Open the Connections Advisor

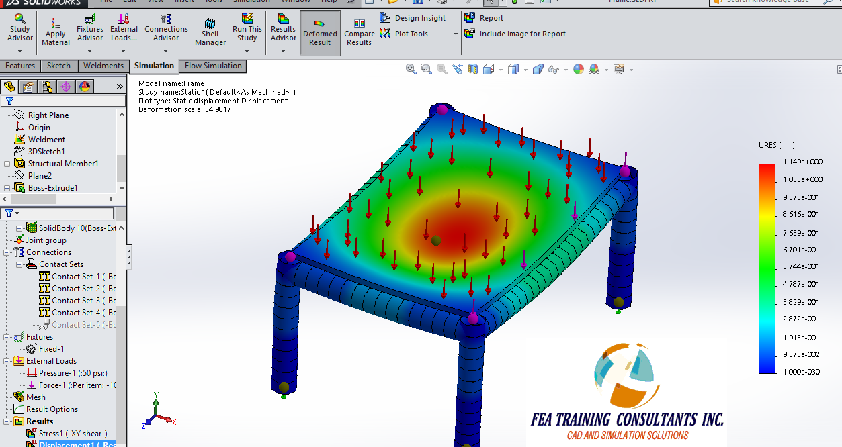coord(166,30)
